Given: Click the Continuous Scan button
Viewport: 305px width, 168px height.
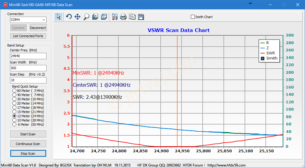Looking at the screenshot, I should point(28,144).
